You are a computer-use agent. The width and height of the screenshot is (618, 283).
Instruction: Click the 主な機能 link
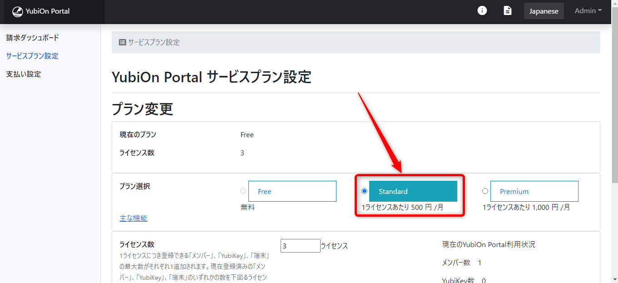tap(133, 218)
